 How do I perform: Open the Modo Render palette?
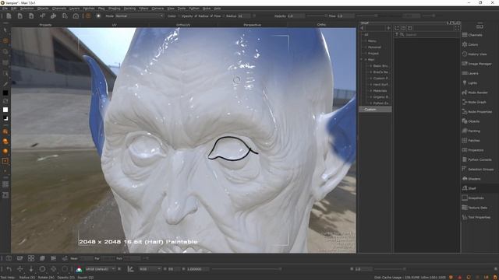(x=475, y=93)
